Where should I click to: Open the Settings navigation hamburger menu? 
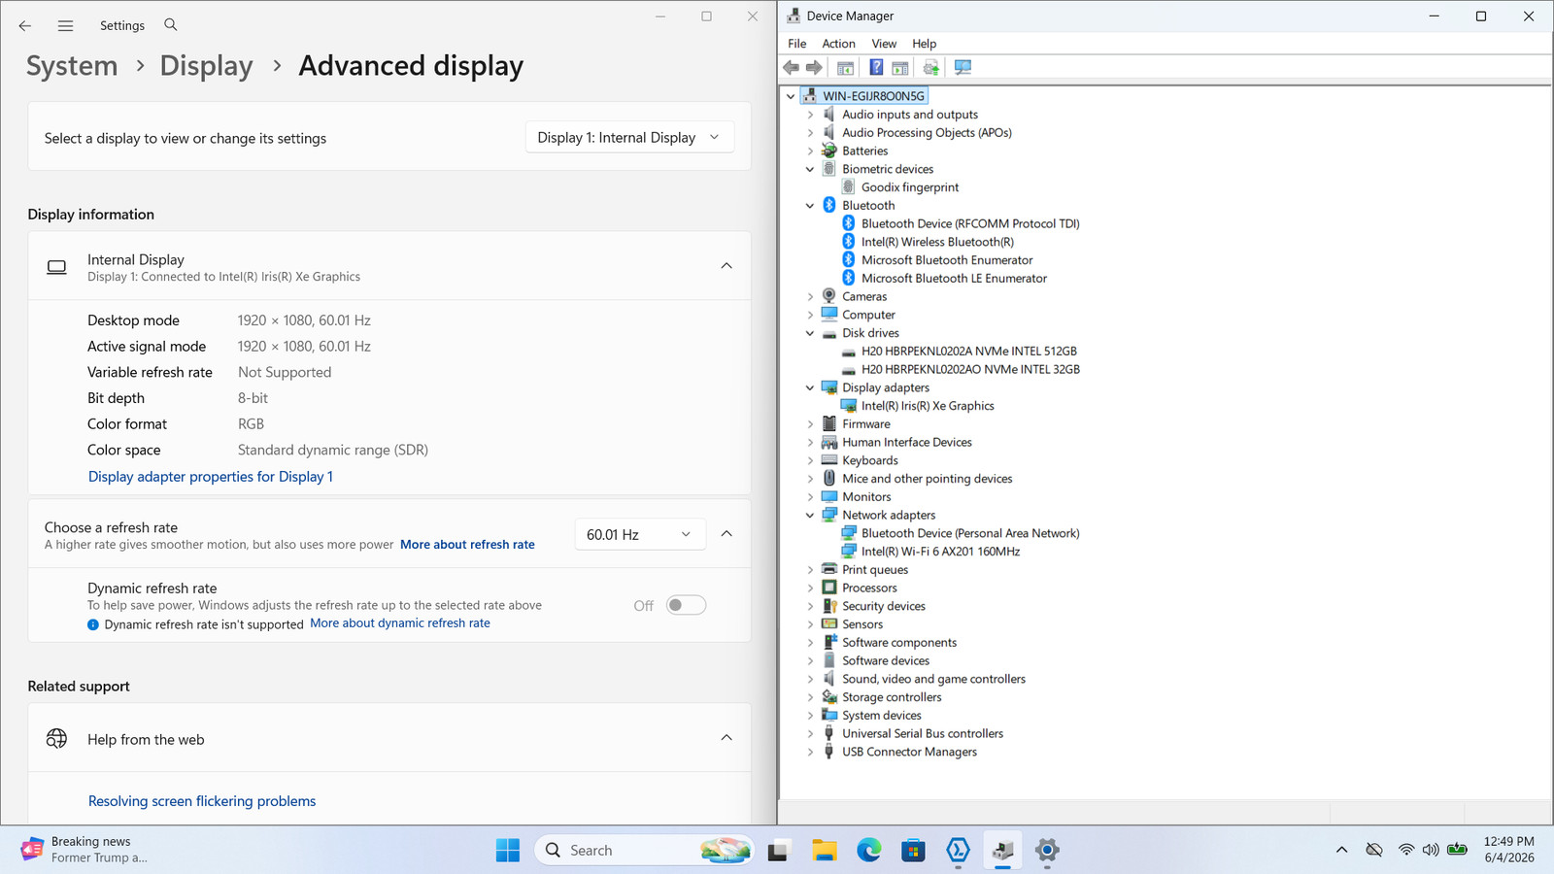[65, 25]
